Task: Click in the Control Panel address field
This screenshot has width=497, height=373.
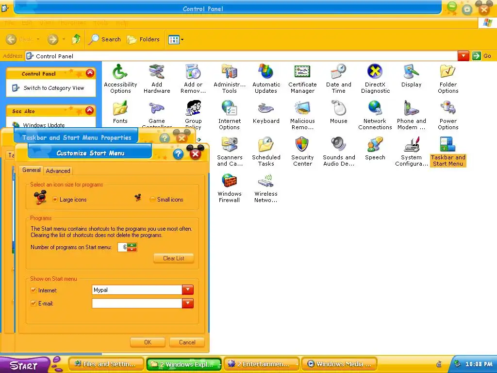Action: [242, 56]
